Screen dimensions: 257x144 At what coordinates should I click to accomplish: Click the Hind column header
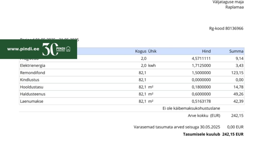click(206, 51)
